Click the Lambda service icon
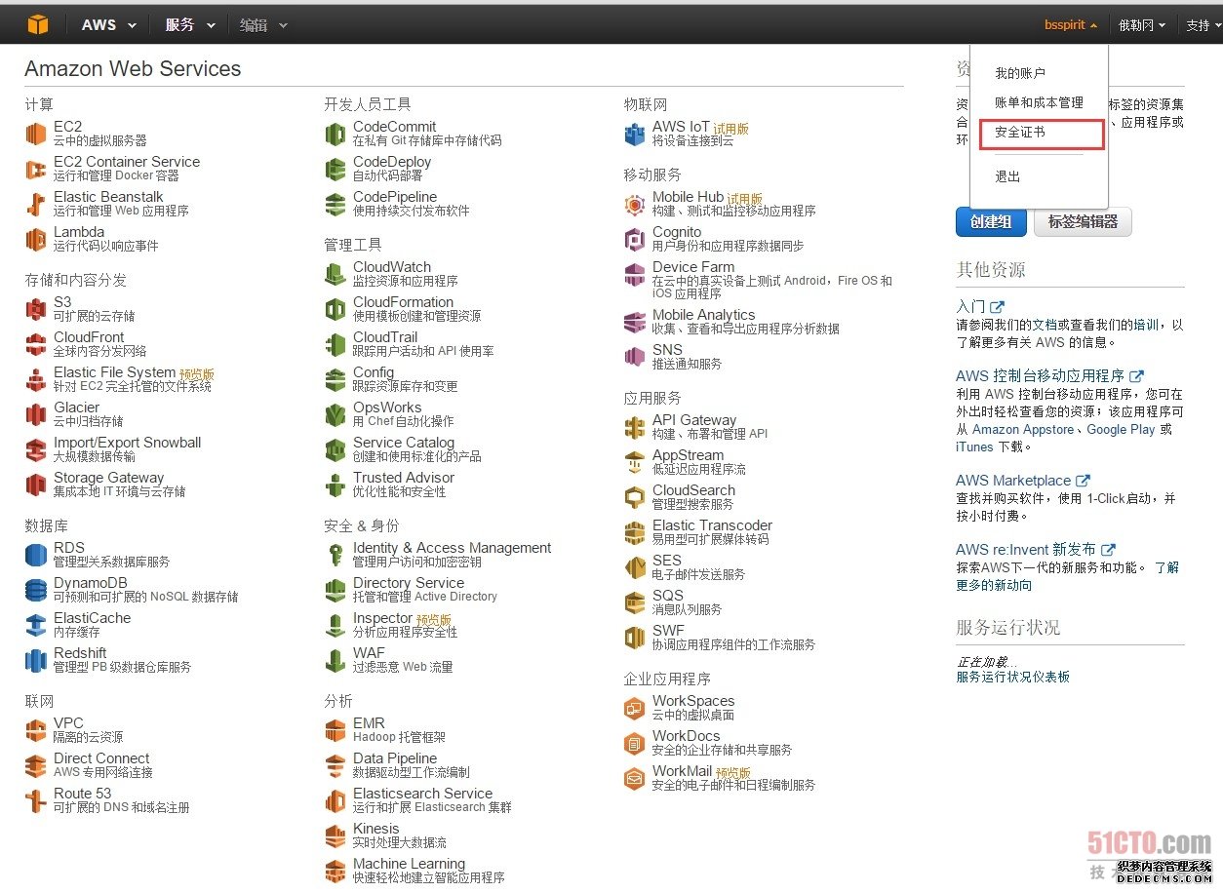 pos(36,239)
